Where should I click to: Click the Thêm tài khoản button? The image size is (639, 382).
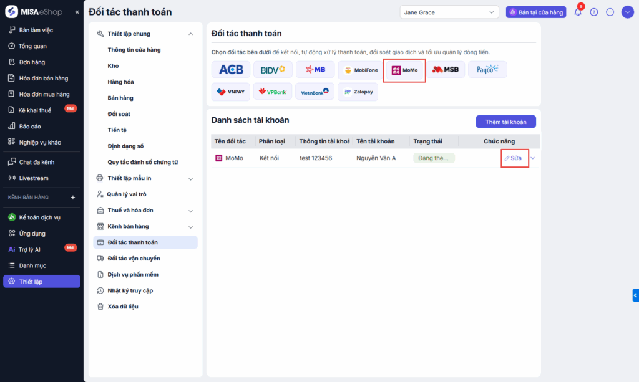click(x=505, y=122)
